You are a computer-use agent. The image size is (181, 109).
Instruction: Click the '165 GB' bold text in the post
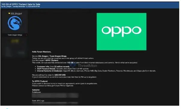(70, 62)
